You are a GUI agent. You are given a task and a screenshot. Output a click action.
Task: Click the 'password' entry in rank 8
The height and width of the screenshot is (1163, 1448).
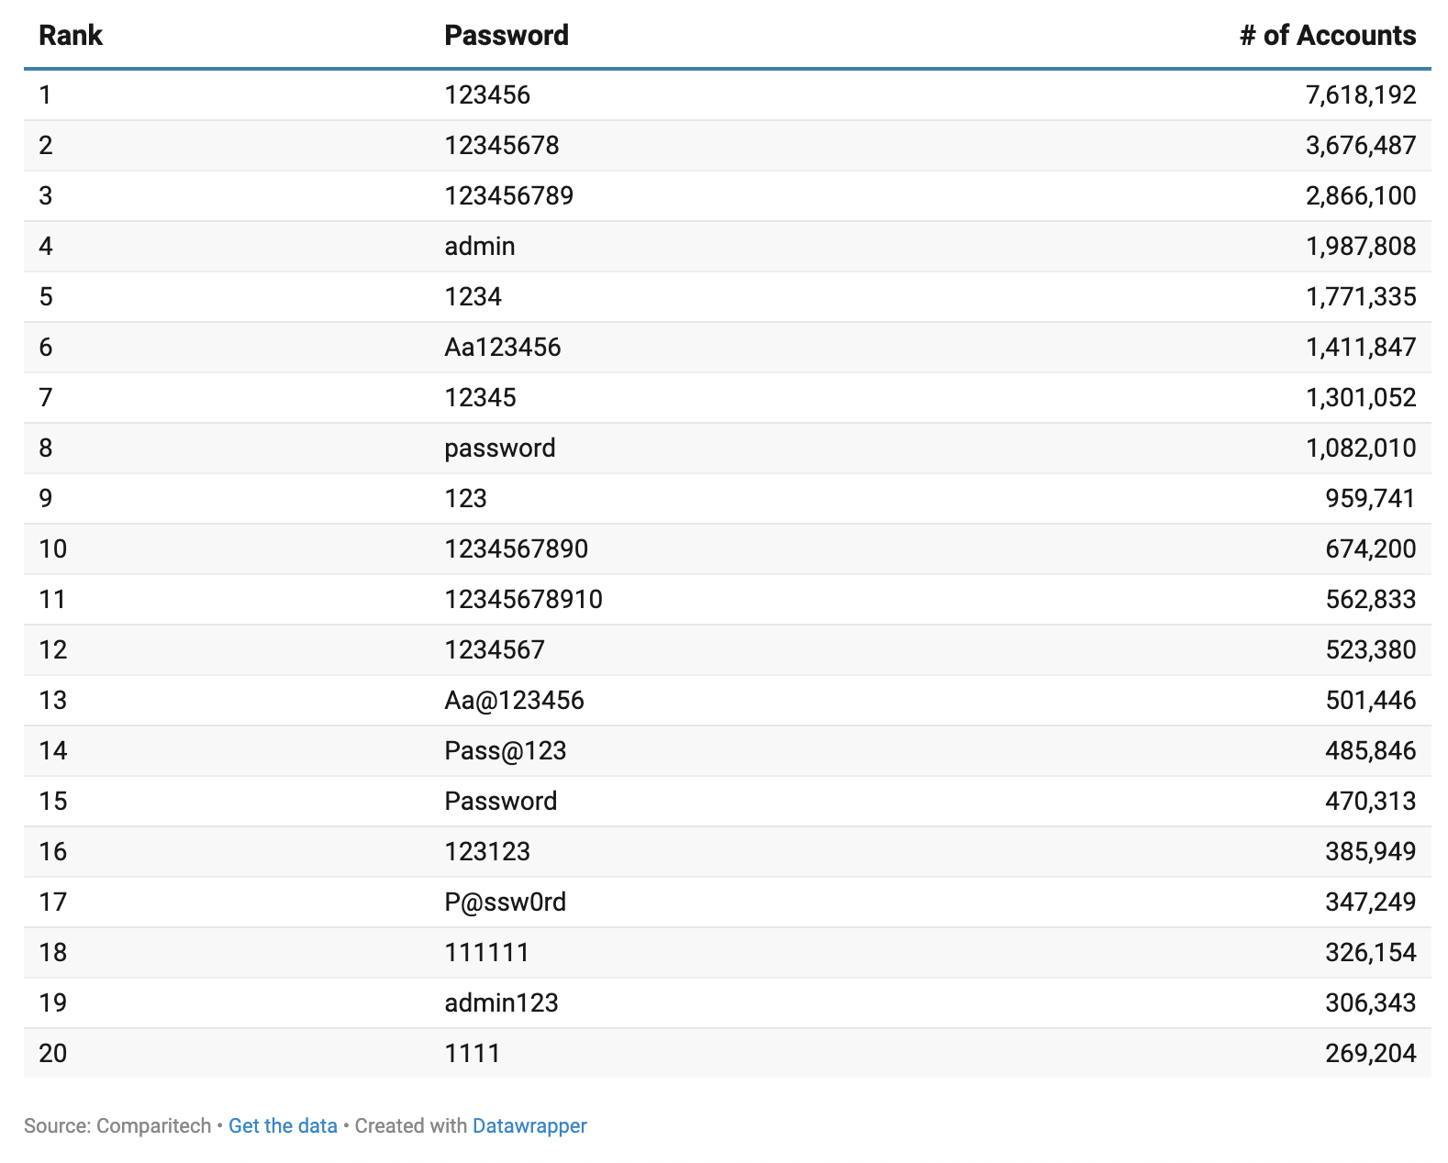point(500,449)
